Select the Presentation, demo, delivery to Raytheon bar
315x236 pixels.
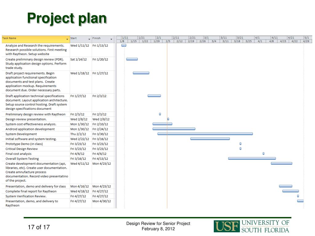pyautogui.click(x=300, y=201)
